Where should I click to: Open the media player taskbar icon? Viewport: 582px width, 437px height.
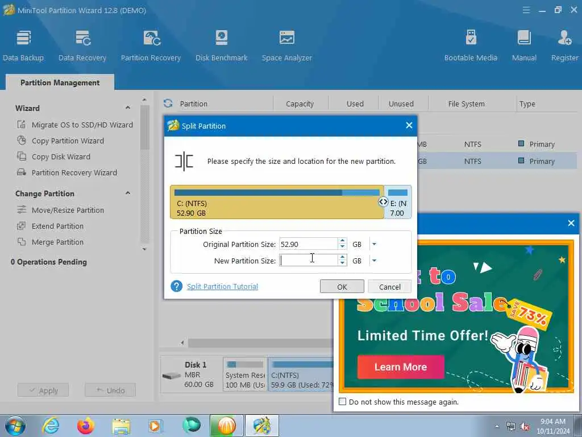point(155,426)
